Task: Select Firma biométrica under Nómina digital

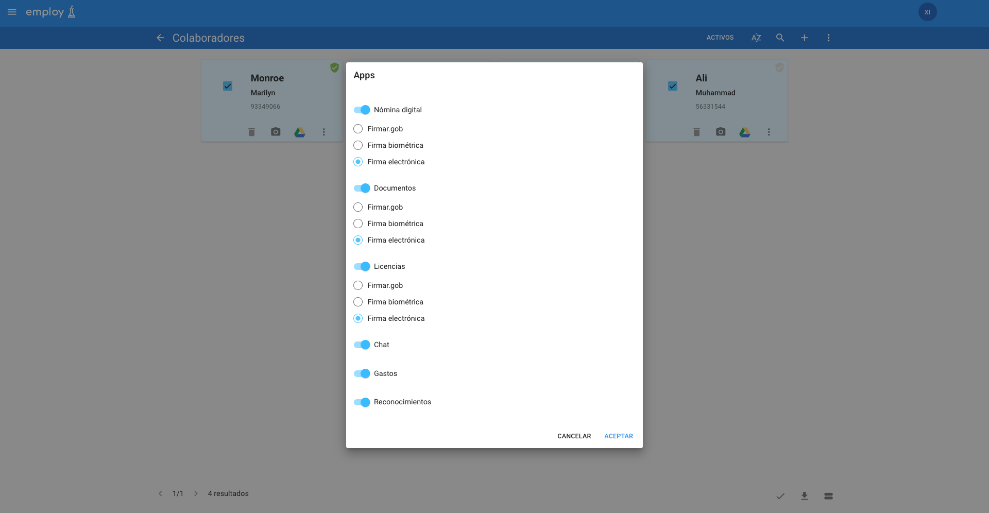Action: click(x=358, y=145)
